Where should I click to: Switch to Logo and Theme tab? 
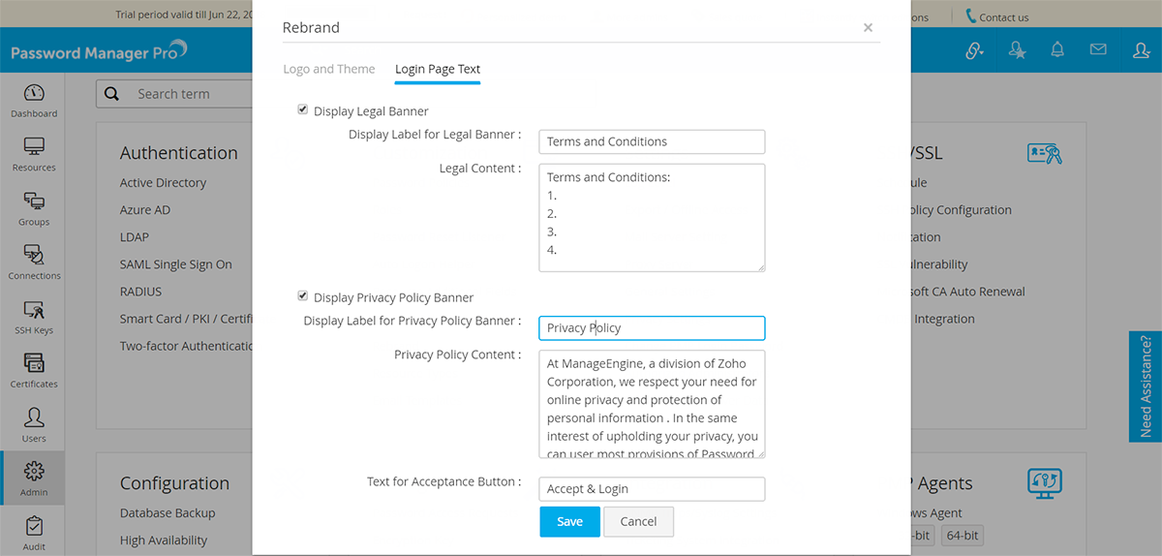329,70
